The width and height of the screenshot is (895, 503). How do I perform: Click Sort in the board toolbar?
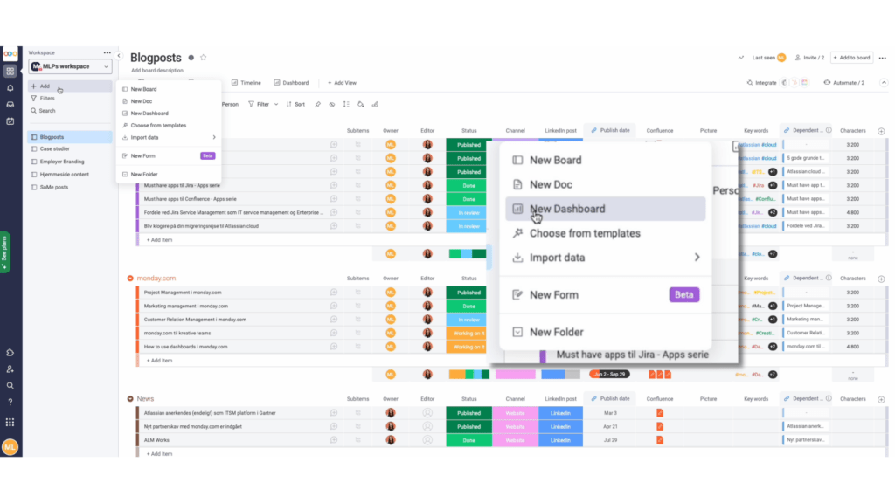pyautogui.click(x=295, y=105)
